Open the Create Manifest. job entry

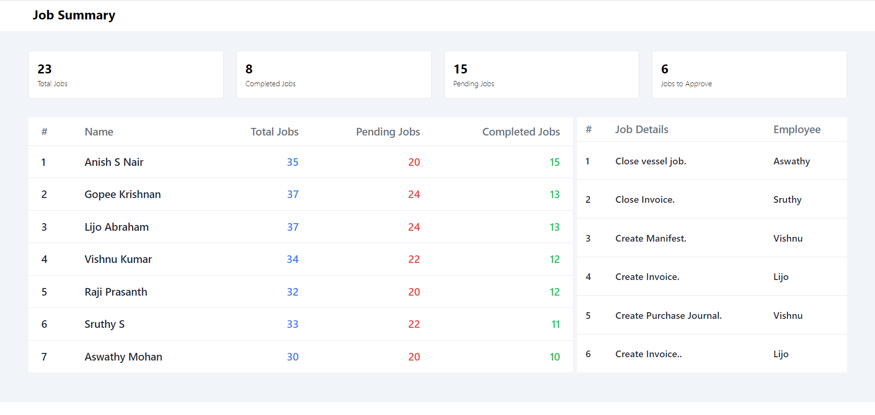651,238
